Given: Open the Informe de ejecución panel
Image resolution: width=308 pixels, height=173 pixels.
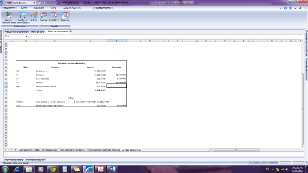Looking at the screenshot, I should pyautogui.click(x=35, y=159).
